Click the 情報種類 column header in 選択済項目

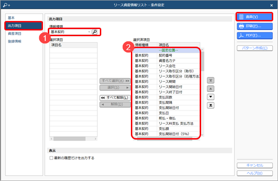(145, 45)
